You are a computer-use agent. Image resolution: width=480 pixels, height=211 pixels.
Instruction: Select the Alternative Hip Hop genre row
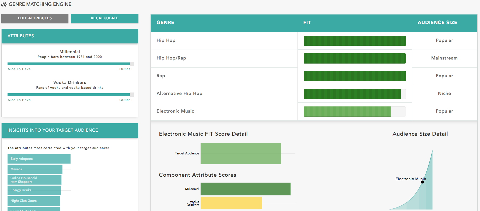coord(314,94)
